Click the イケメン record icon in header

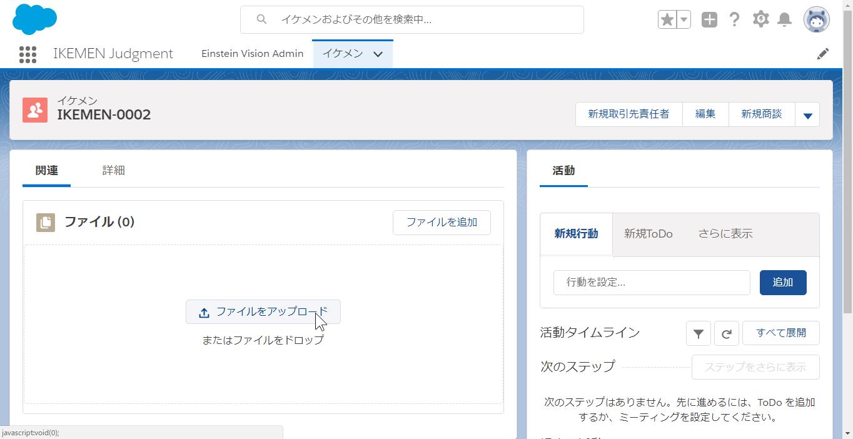click(35, 110)
